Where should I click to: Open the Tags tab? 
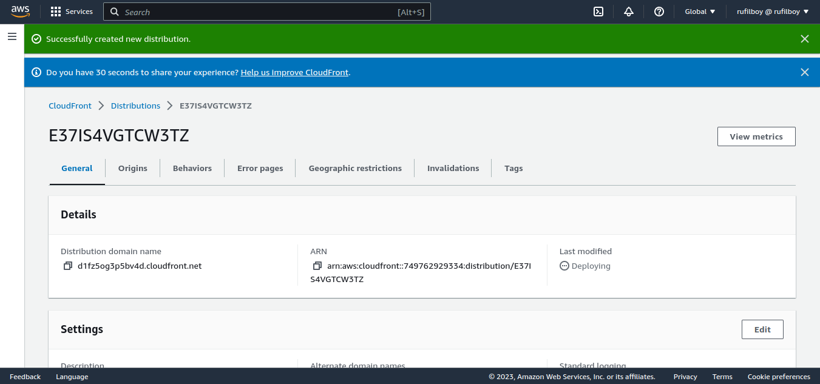coord(513,168)
